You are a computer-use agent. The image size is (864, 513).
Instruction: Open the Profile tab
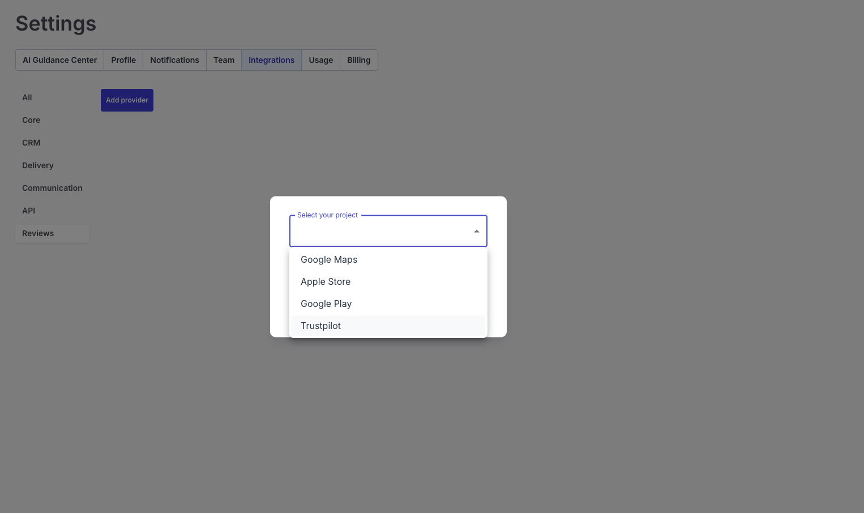tap(123, 60)
